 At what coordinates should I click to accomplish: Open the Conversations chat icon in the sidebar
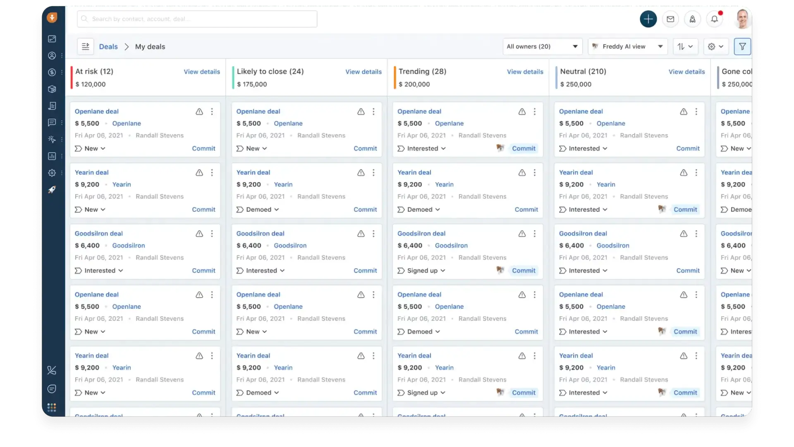[x=52, y=123]
